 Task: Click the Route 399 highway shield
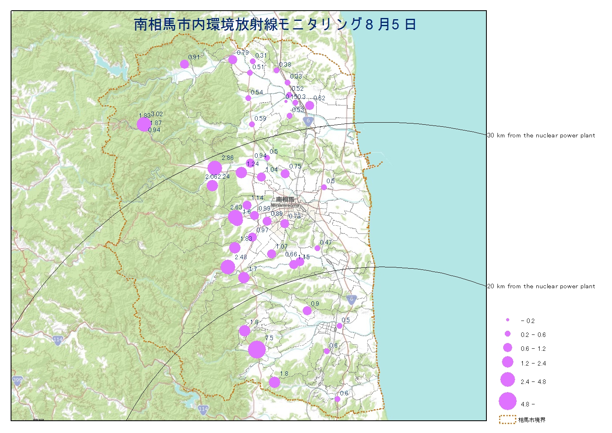click(17, 380)
